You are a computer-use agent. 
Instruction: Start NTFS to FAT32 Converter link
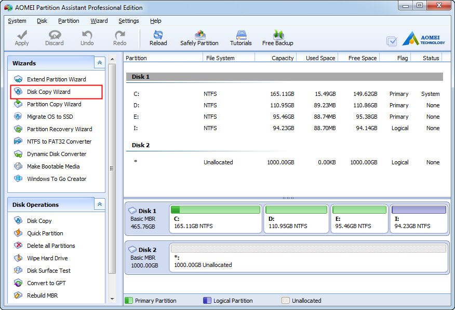pyautogui.click(x=59, y=142)
